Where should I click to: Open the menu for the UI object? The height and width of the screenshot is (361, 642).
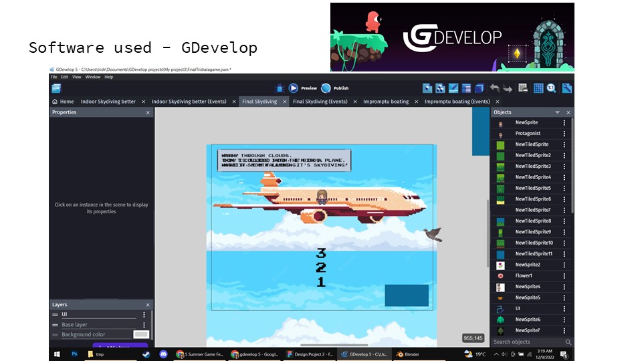coord(564,309)
